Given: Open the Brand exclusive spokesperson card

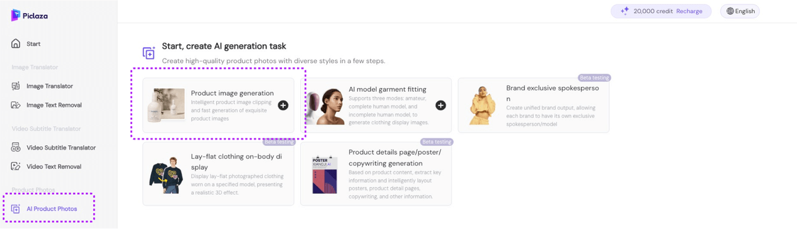Looking at the screenshot, I should (534, 105).
